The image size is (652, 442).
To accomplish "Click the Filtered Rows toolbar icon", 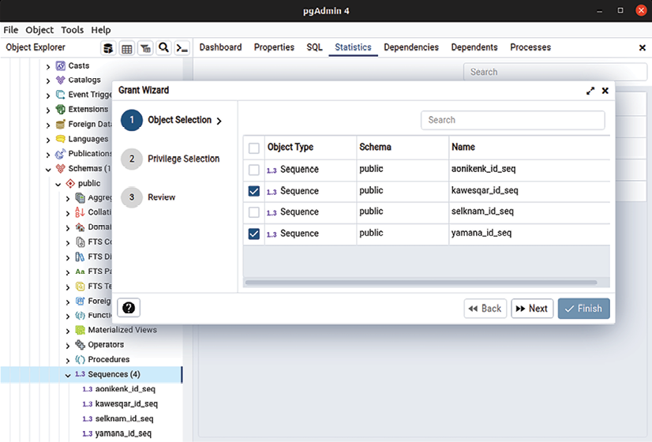I will [145, 48].
